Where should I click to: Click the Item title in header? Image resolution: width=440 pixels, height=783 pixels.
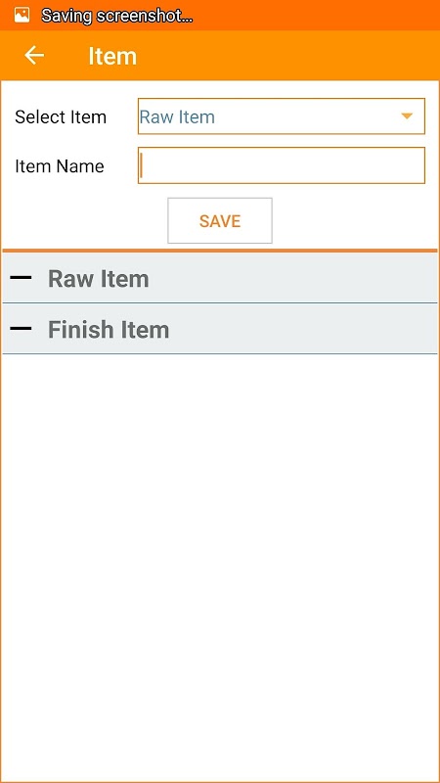point(112,56)
